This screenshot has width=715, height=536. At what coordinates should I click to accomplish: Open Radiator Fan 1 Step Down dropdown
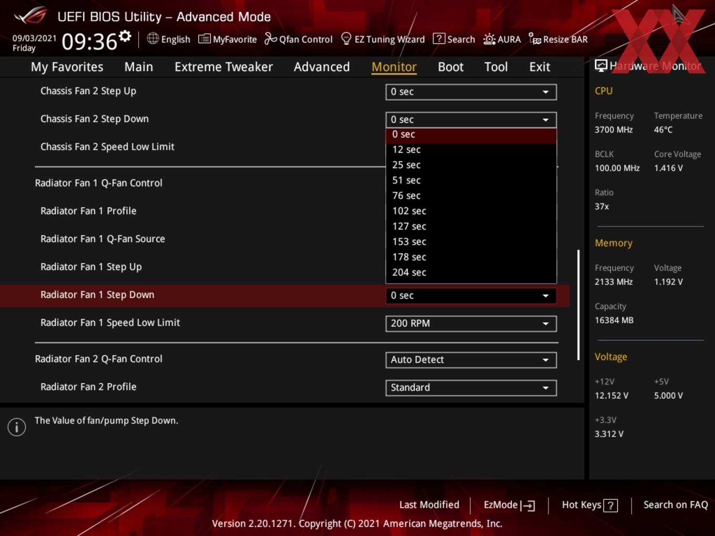click(x=471, y=295)
